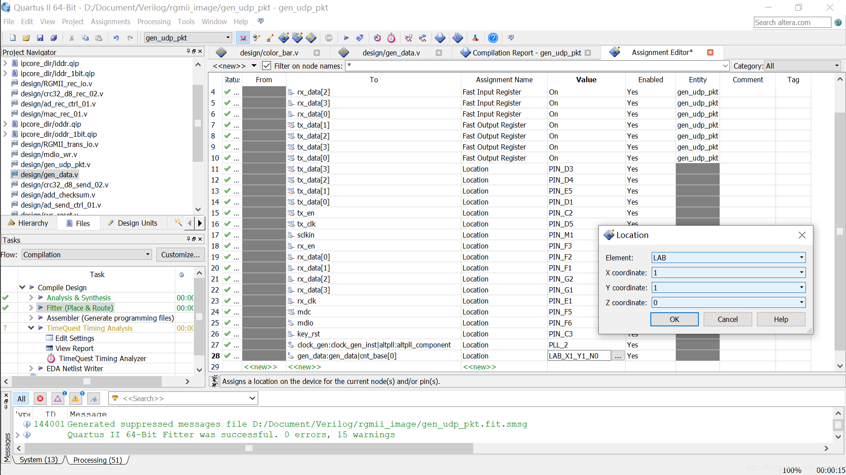Screen dimensions: 846x475
Task: Paste using the toolbar paste icon
Action: point(99,38)
